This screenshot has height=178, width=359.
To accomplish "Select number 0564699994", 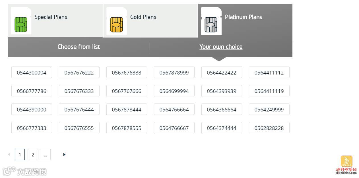I will 174,91.
